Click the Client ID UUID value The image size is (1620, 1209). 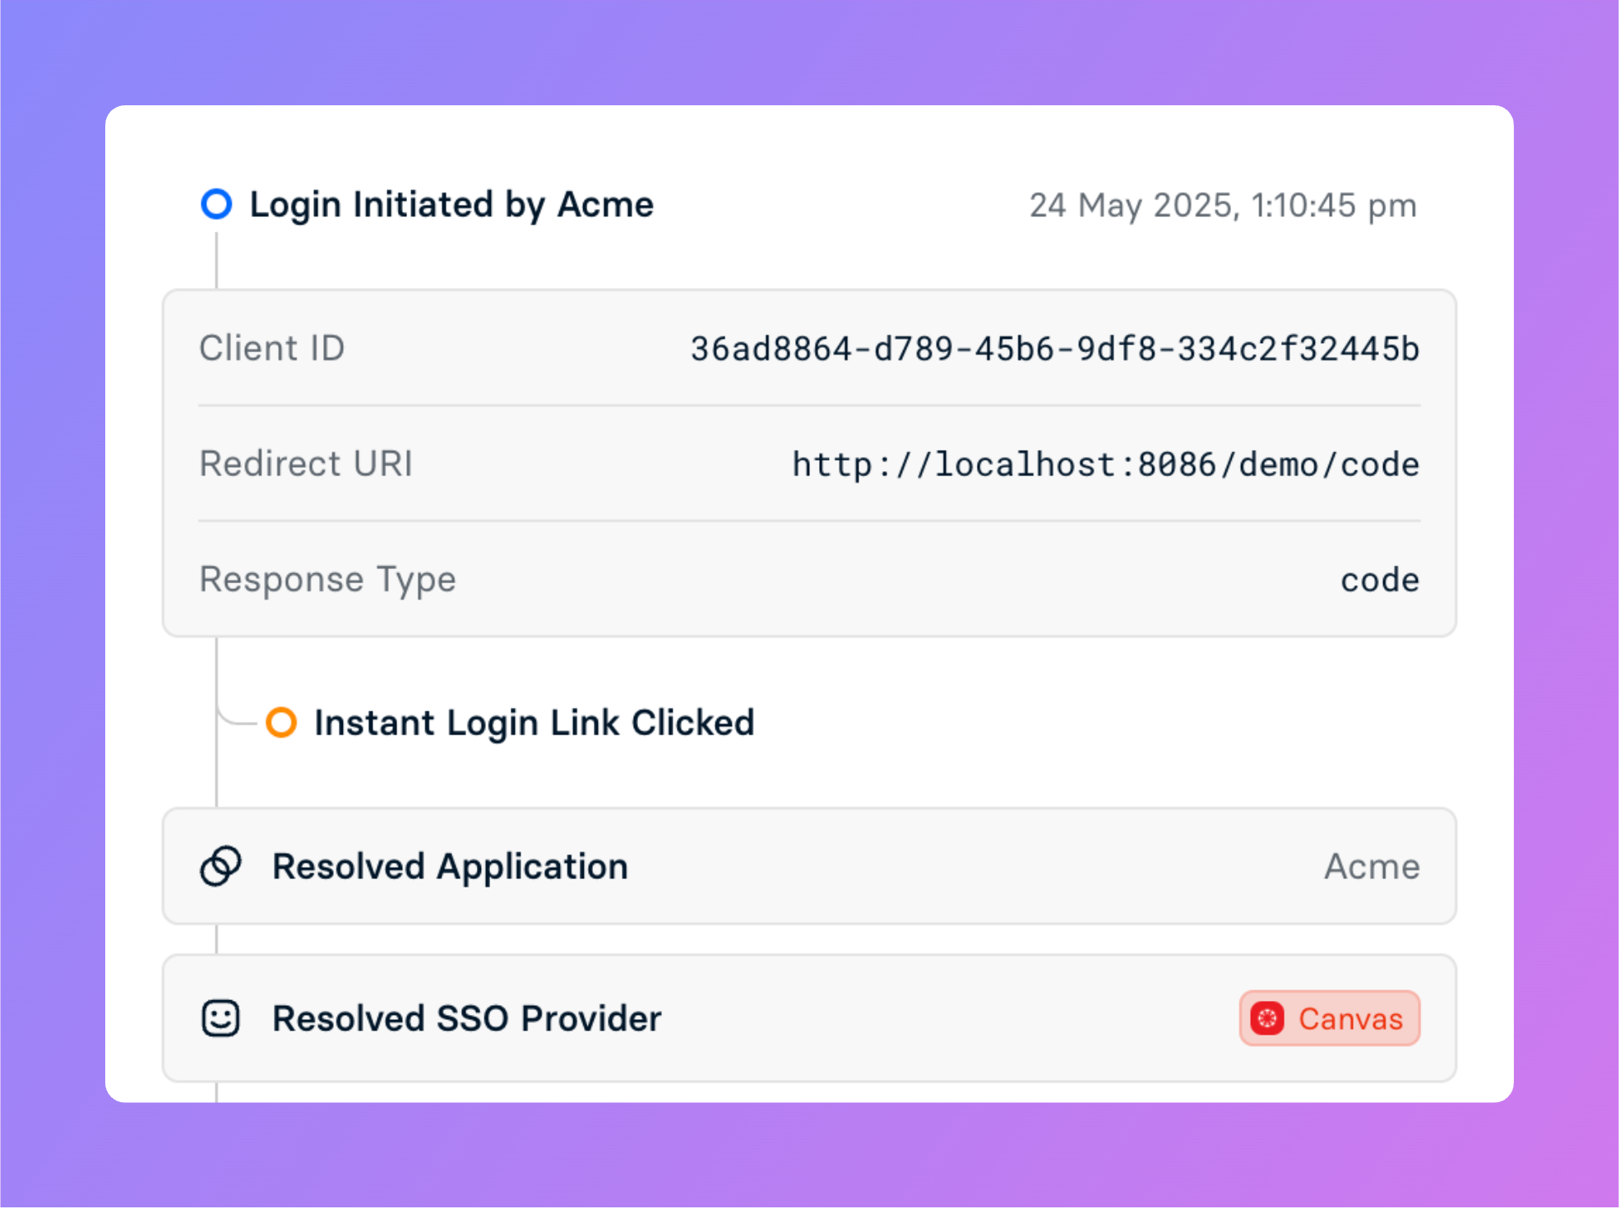point(1055,349)
